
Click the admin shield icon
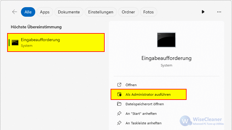[x=119, y=94]
